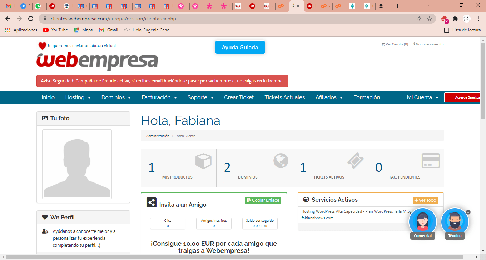Click the Accesos Directos red button
486x260 pixels.
pyautogui.click(x=462, y=97)
